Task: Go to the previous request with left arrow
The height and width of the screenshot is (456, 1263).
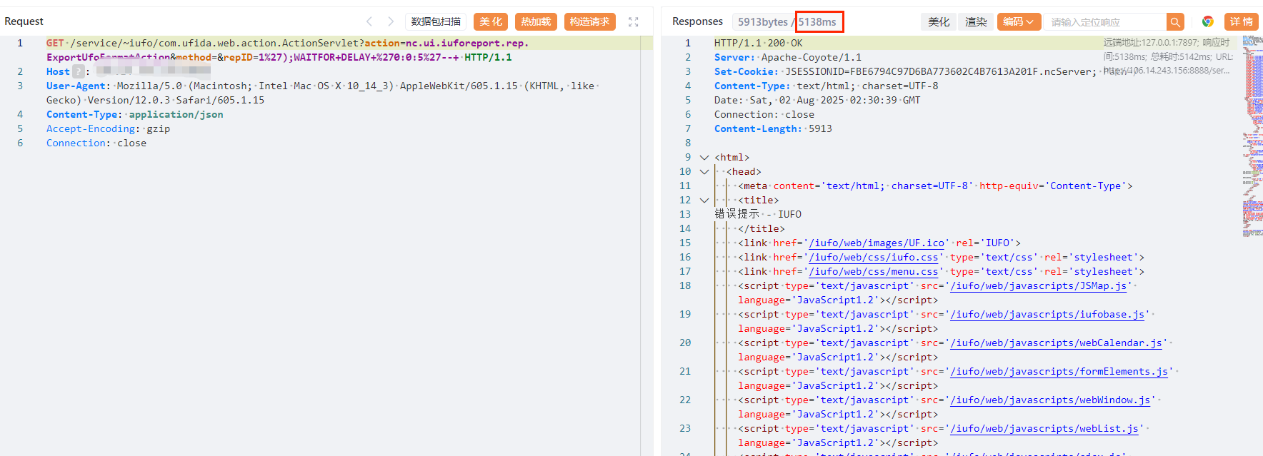Action: (369, 21)
